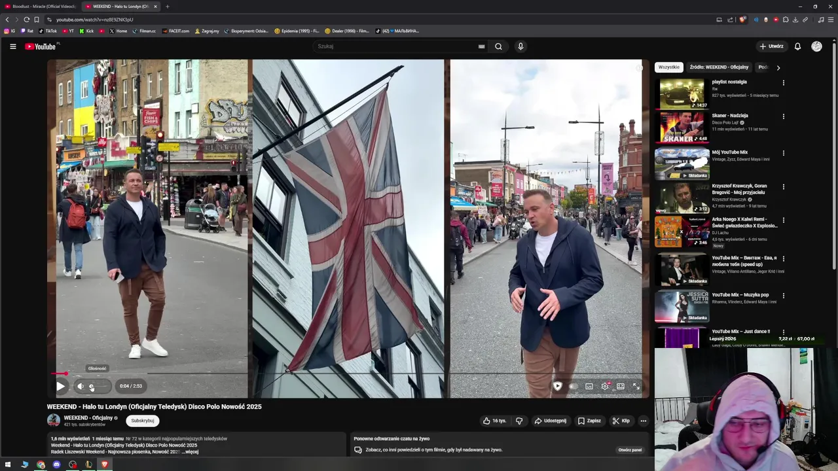Go back with the browser back arrow
The width and height of the screenshot is (838, 471).
tap(7, 20)
